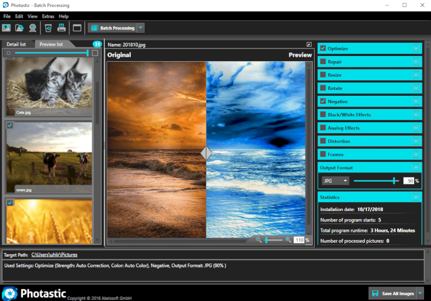
Task: Click the webcam capture icon
Action: [x=33, y=28]
